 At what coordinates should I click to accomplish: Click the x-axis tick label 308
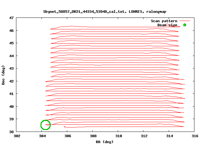[x=93, y=136]
